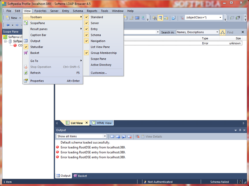Open the Toolbars submenu

click(x=53, y=17)
